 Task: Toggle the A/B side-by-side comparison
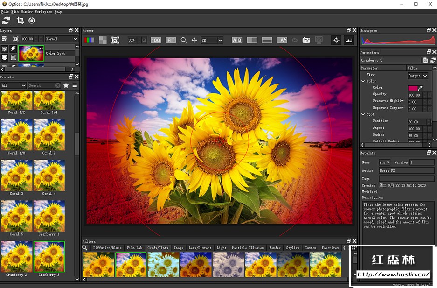[x=237, y=40]
